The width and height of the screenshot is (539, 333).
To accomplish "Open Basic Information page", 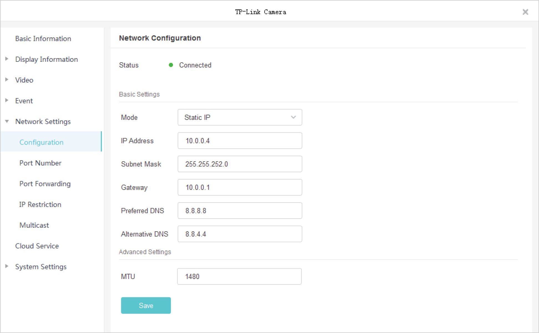I will [x=43, y=39].
